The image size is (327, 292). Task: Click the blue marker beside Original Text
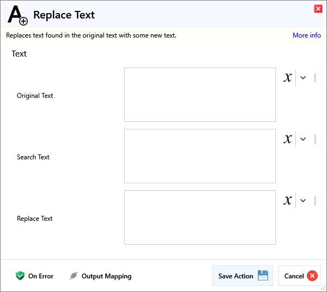[x=315, y=78]
